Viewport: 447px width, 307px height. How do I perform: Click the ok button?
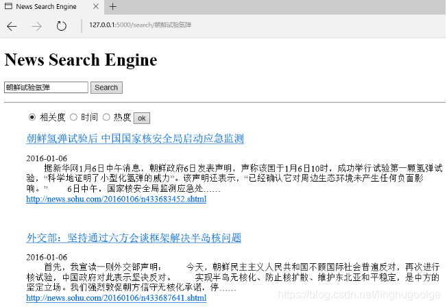click(x=142, y=118)
